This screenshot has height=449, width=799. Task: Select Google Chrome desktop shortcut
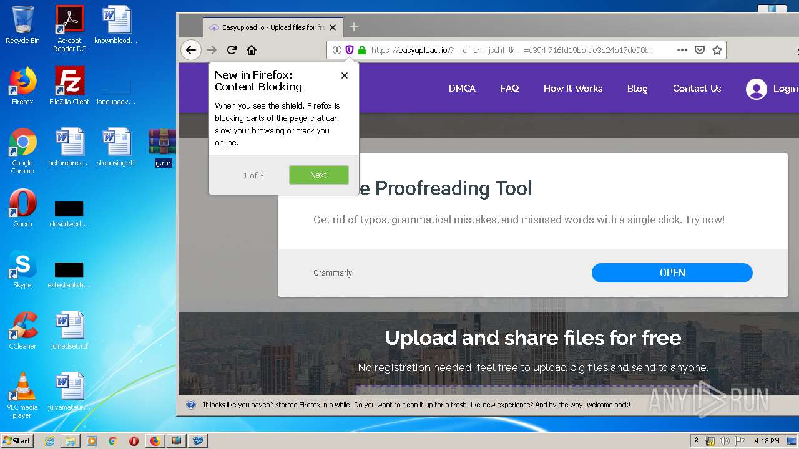pos(22,151)
